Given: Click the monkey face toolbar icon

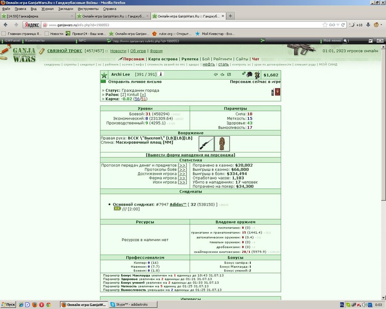Looking at the screenshot, I should [x=376, y=25].
